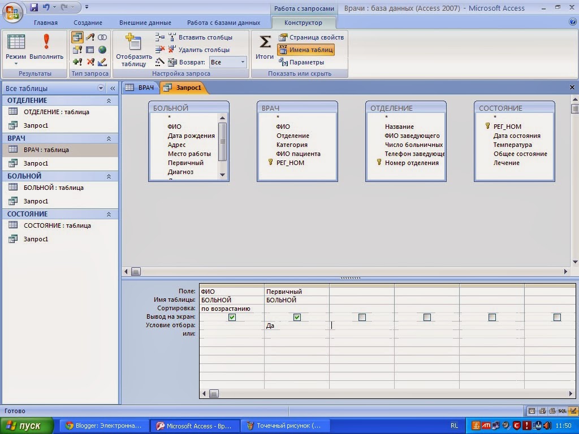
Task: Click the ATI tray icon
Action: pos(486,426)
